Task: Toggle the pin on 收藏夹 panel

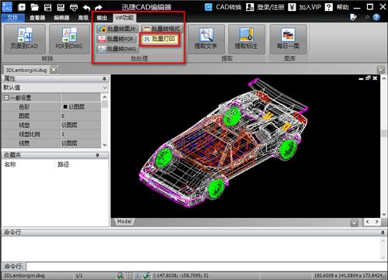Action: coord(97,155)
